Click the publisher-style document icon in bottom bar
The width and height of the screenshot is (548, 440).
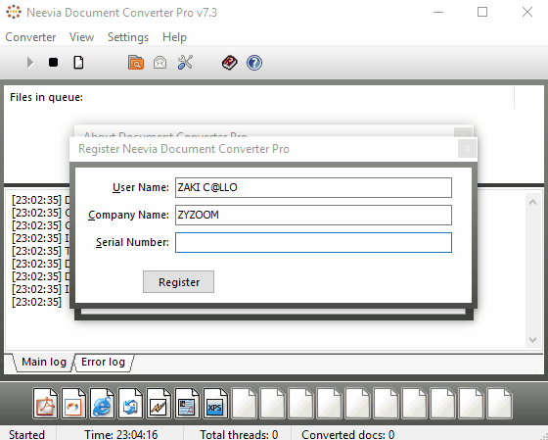187,403
